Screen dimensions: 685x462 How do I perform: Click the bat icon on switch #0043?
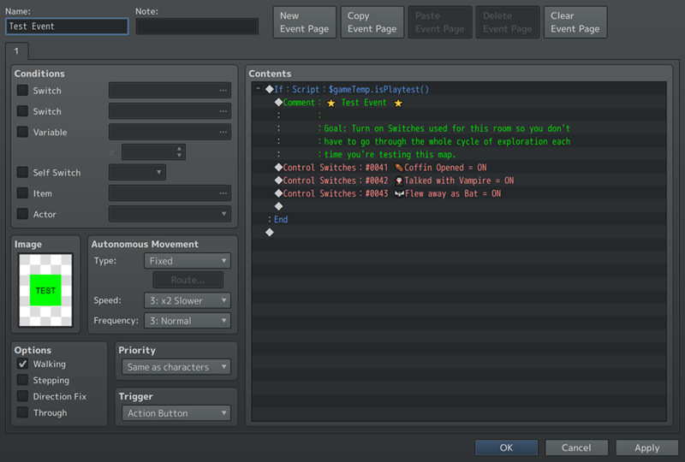coord(398,193)
